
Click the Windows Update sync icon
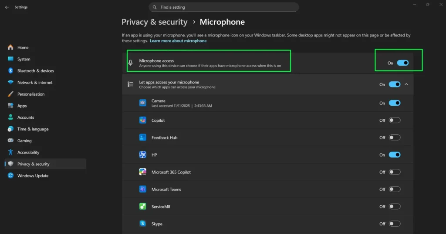pos(10,176)
